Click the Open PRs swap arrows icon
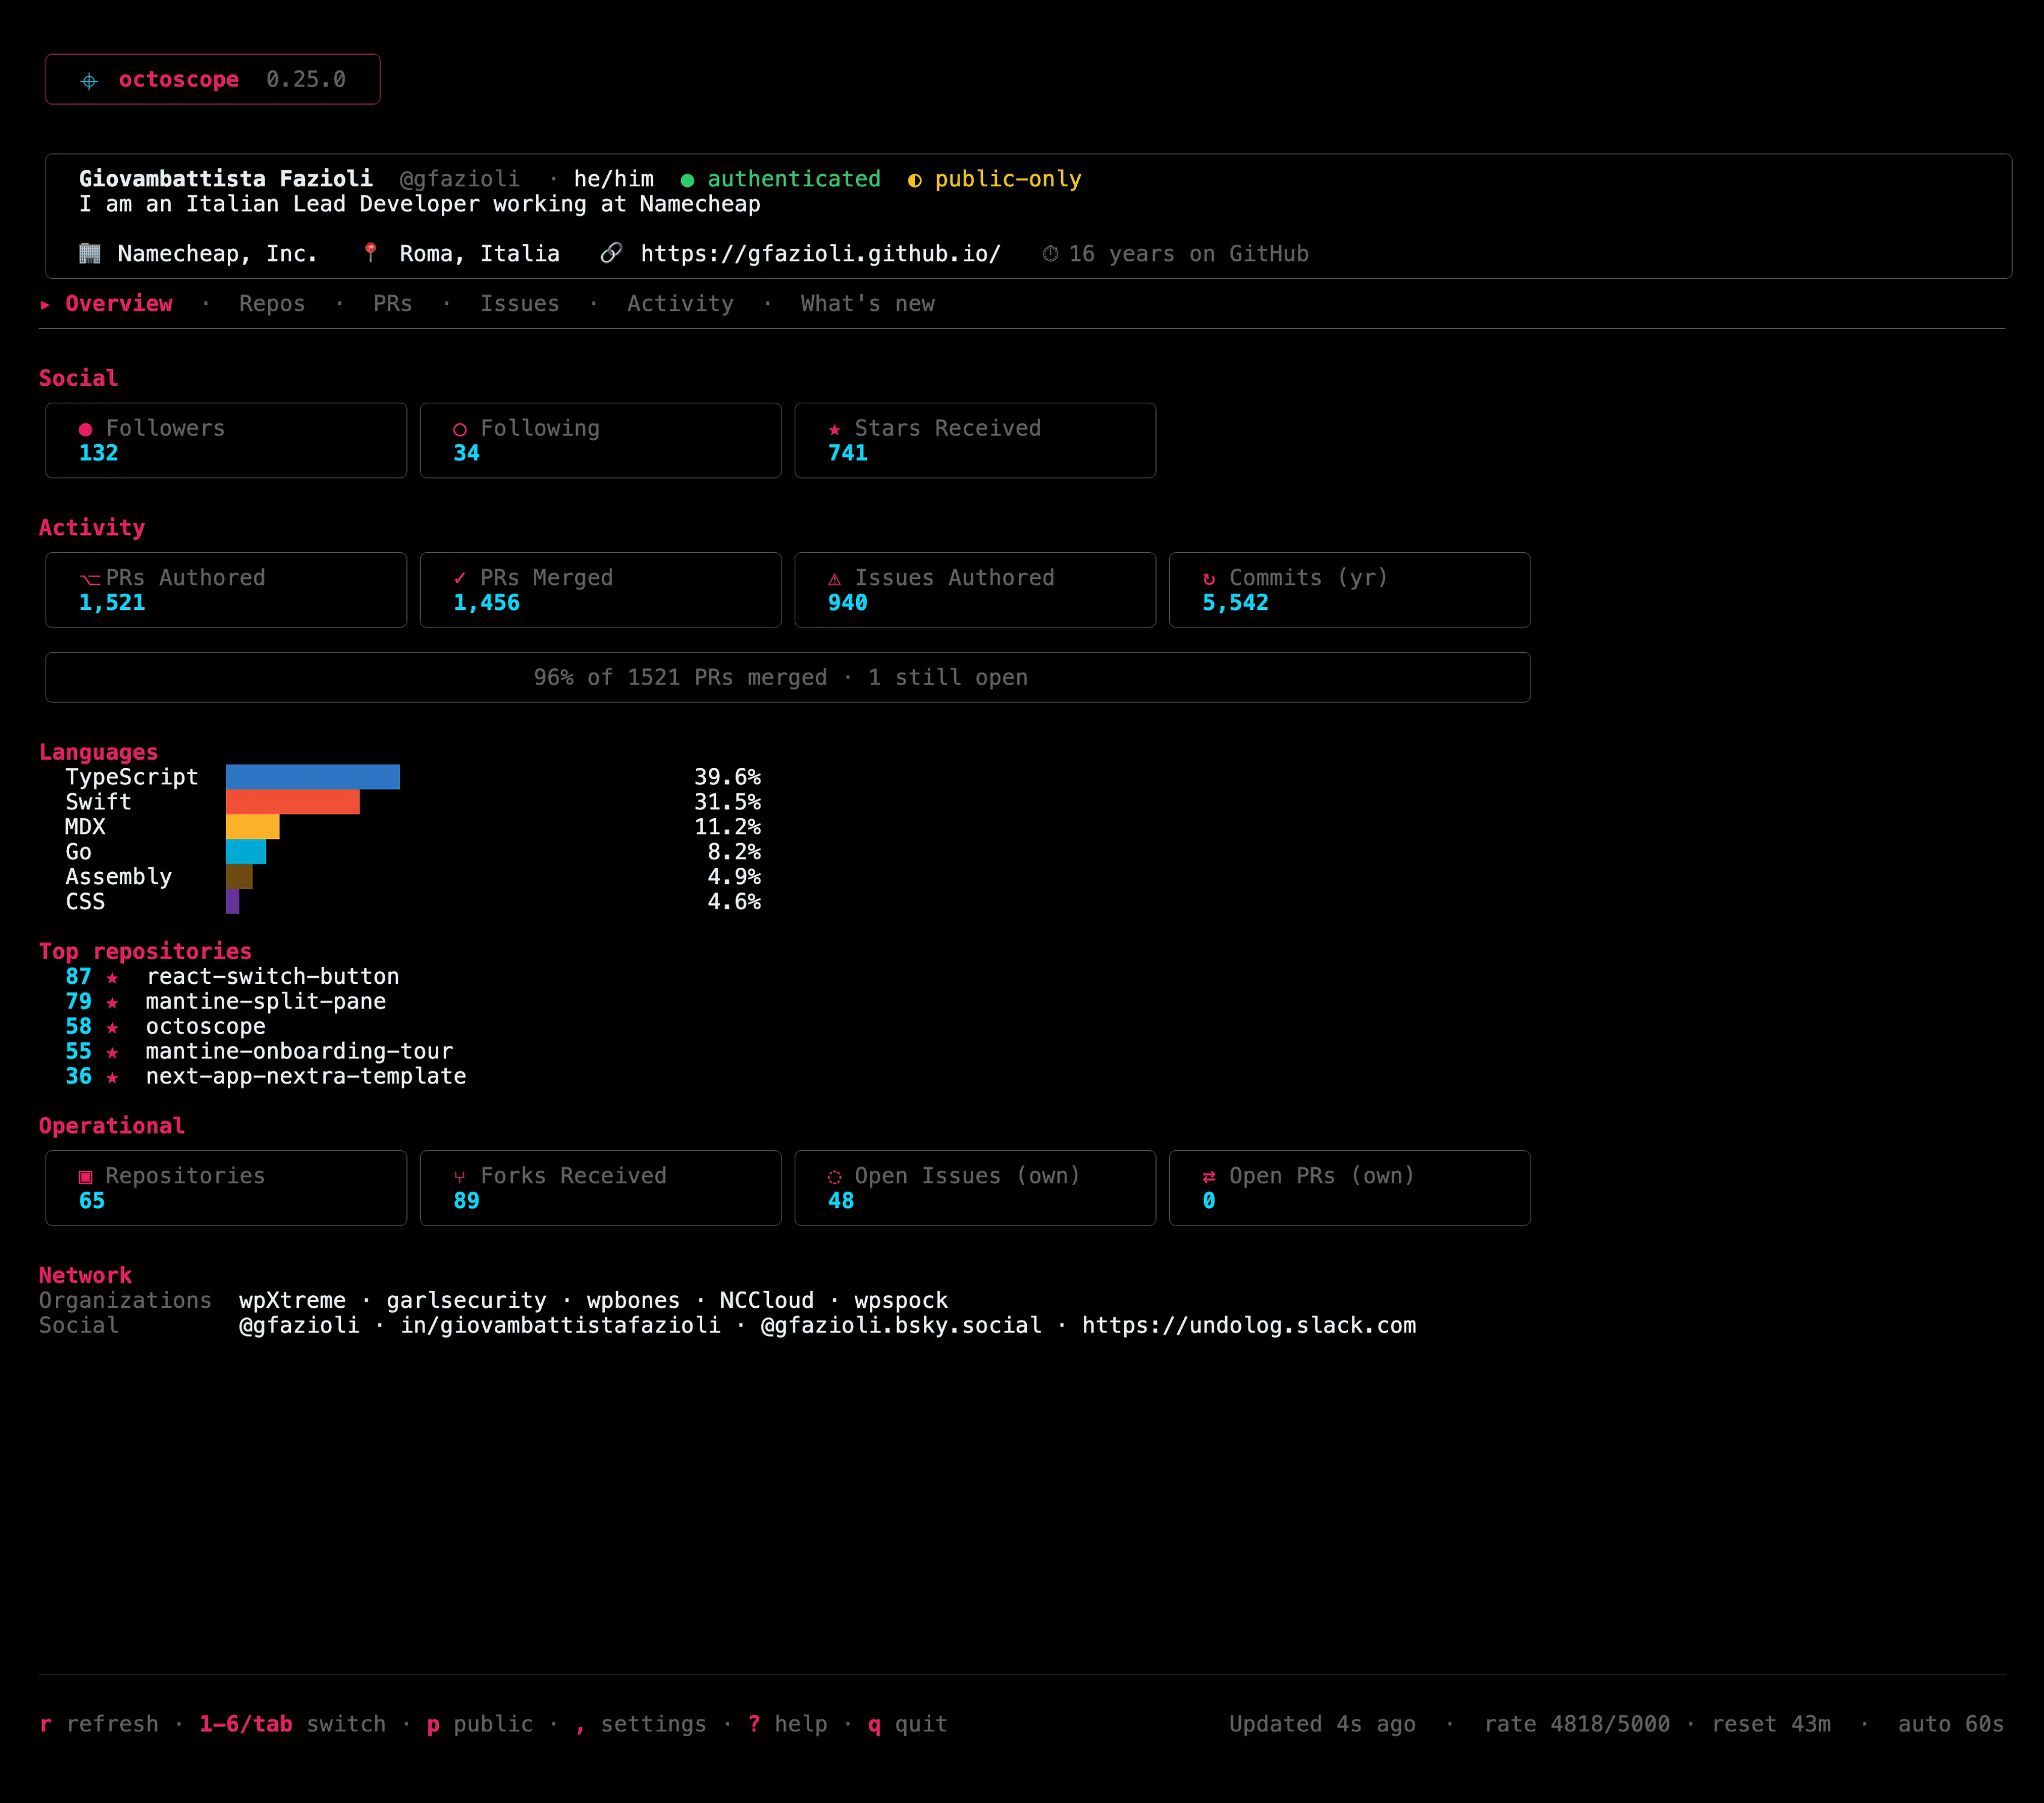The width and height of the screenshot is (2044, 1803). point(1209,1177)
